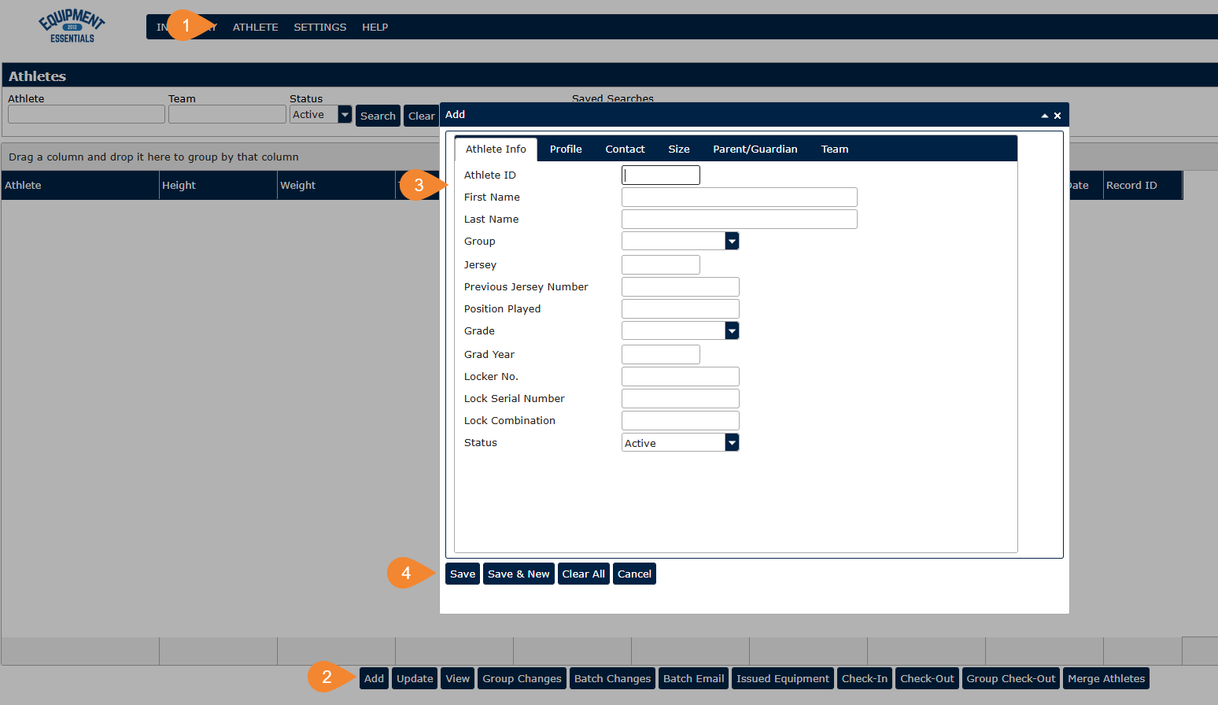Viewport: 1218px width, 705px height.
Task: Click the Group Check-Out button
Action: 1011,678
